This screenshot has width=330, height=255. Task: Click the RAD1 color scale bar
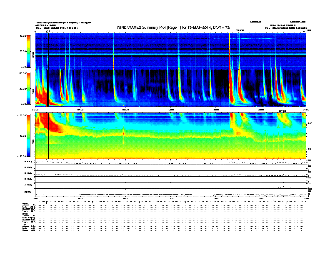(28, 89)
